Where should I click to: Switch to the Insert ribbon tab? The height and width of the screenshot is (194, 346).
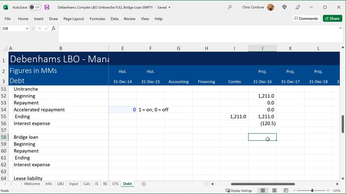(x=39, y=19)
